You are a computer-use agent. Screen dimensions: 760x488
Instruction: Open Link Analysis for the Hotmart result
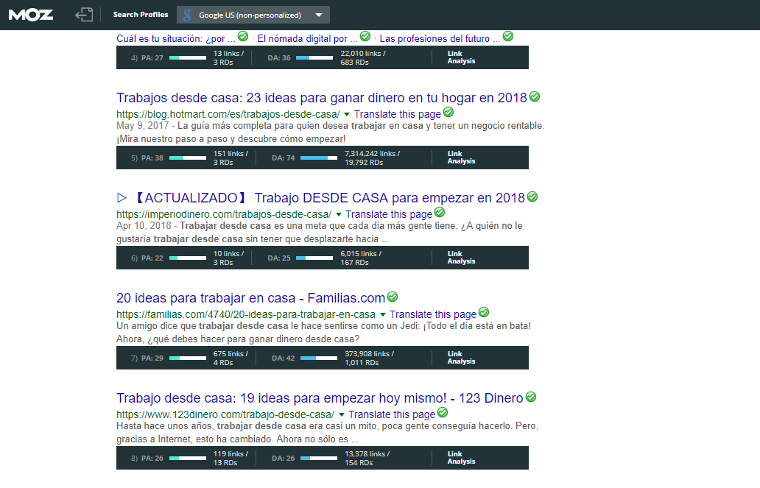pyautogui.click(x=460, y=157)
